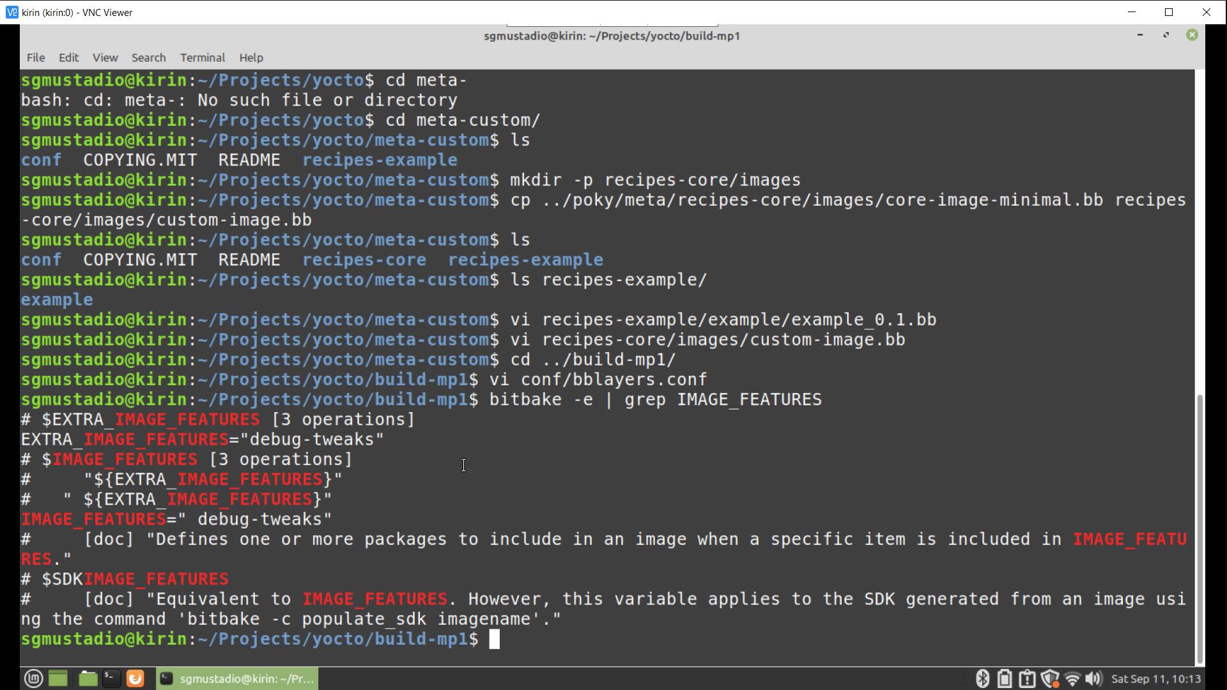Launch Firefox from the panel
Image resolution: width=1227 pixels, height=690 pixels.
coord(135,678)
